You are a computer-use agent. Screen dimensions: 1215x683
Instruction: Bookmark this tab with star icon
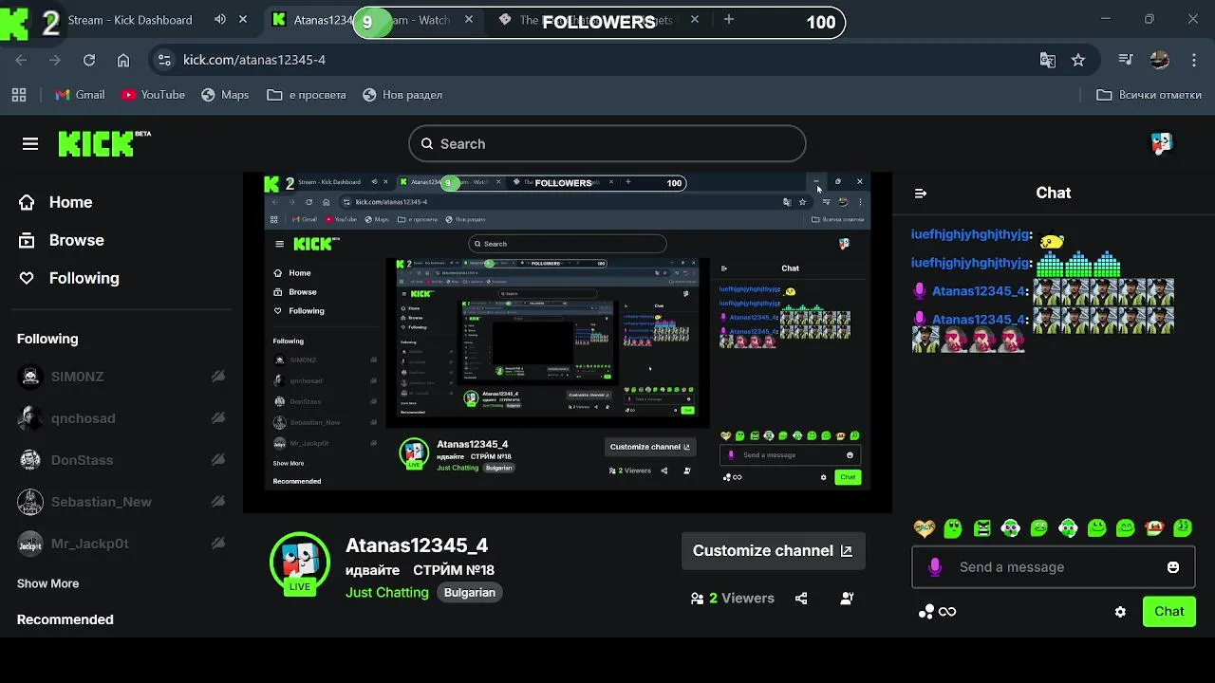point(1078,60)
